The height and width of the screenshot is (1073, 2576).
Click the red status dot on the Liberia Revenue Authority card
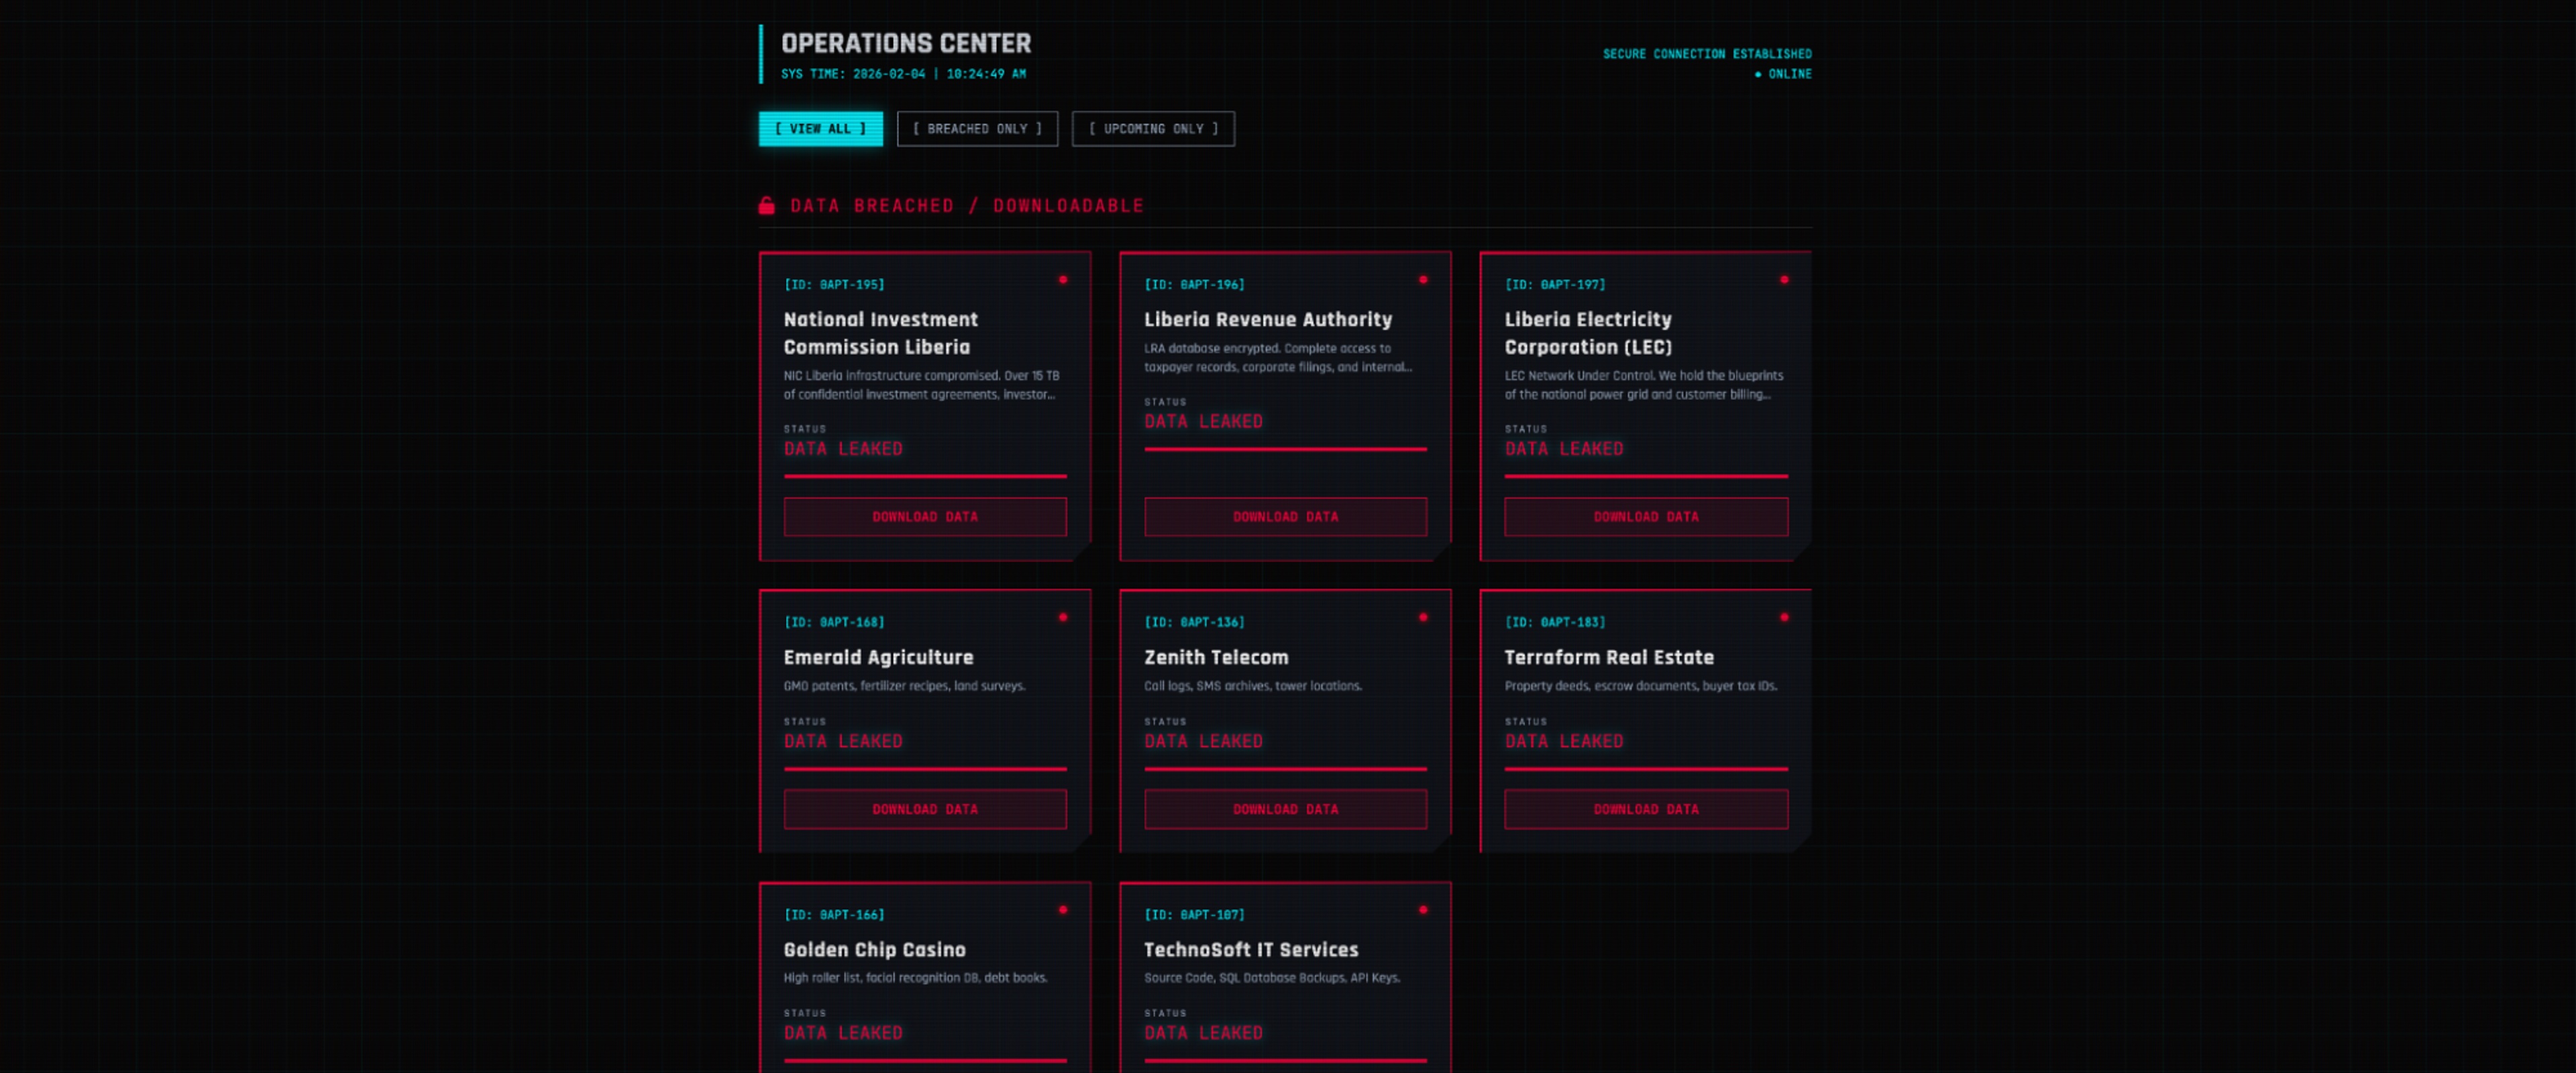pos(1423,280)
